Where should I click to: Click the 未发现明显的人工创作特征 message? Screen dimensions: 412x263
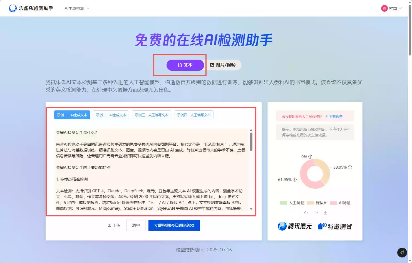302,117
